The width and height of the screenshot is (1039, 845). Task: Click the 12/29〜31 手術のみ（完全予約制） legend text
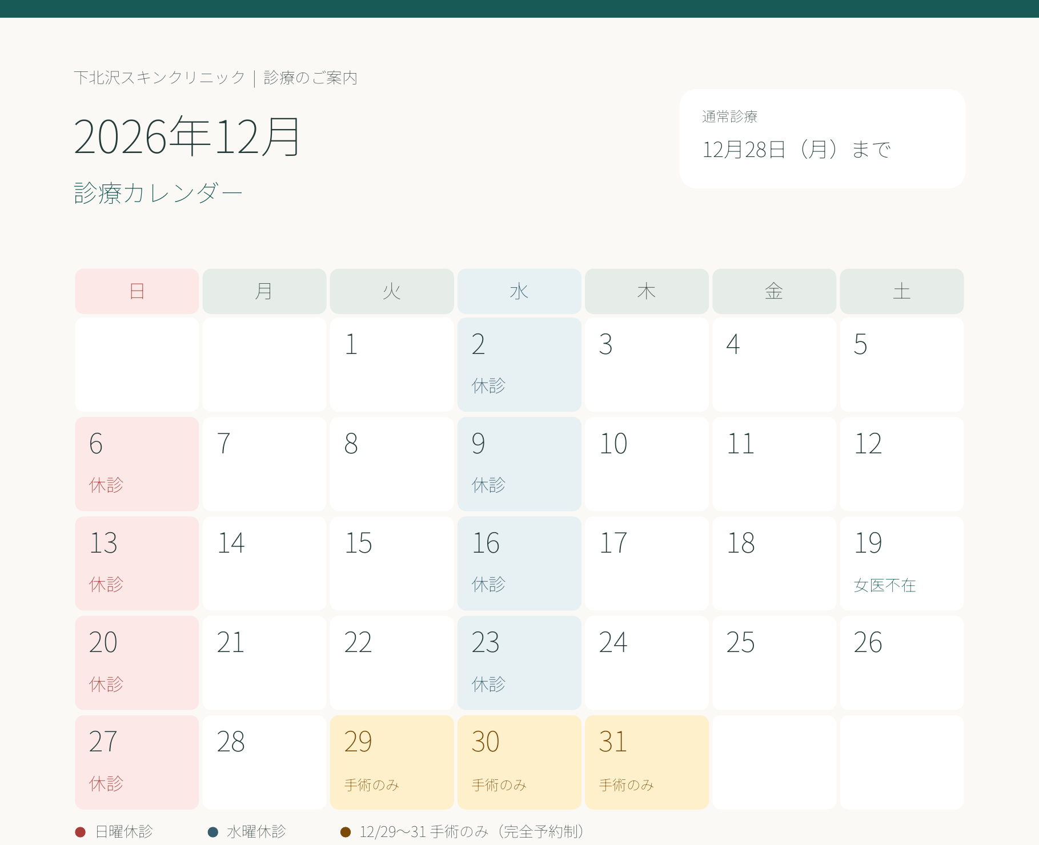(472, 832)
